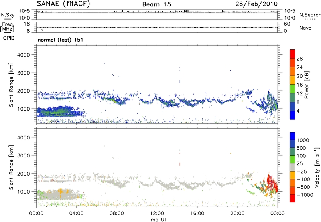This screenshot has height=222, width=321.
Task: Click 'Slant Range [km]' label of velocity panel
Action: (x=11, y=167)
